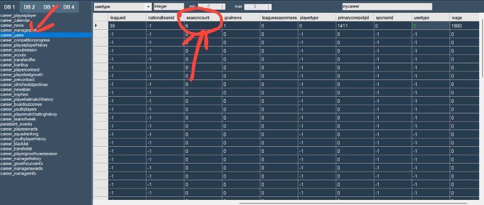Select persistent_events in table list
The image size is (484, 205).
pyautogui.click(x=17, y=124)
